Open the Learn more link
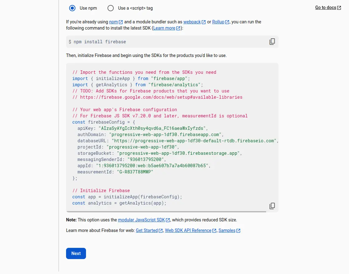Screen dimensions: 349x274 pos(164,28)
